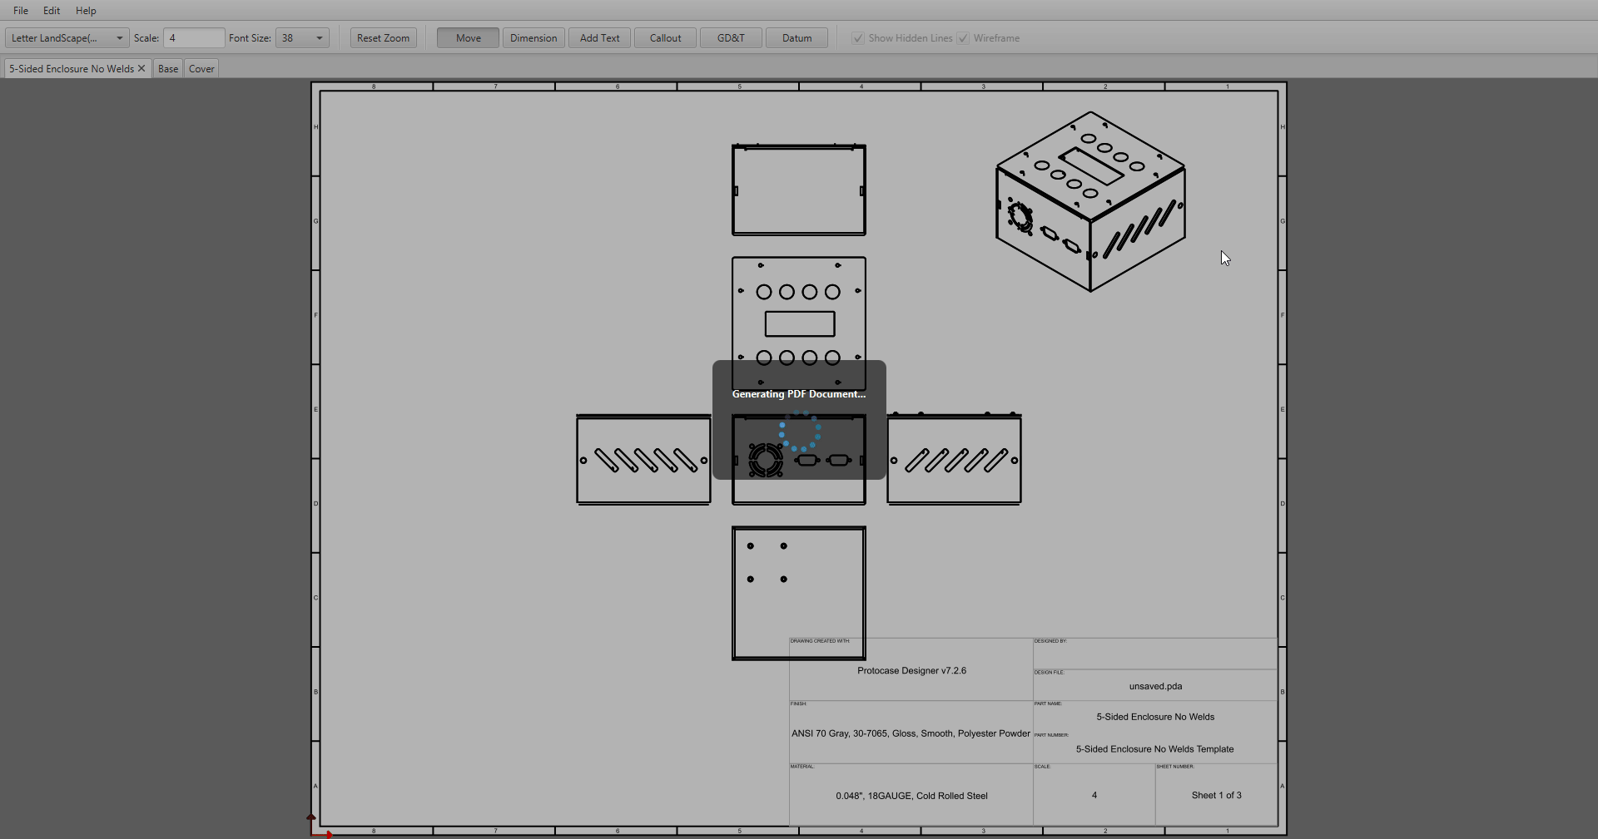1598x839 pixels.
Task: Enable the GD&T tool
Action: [x=731, y=38]
